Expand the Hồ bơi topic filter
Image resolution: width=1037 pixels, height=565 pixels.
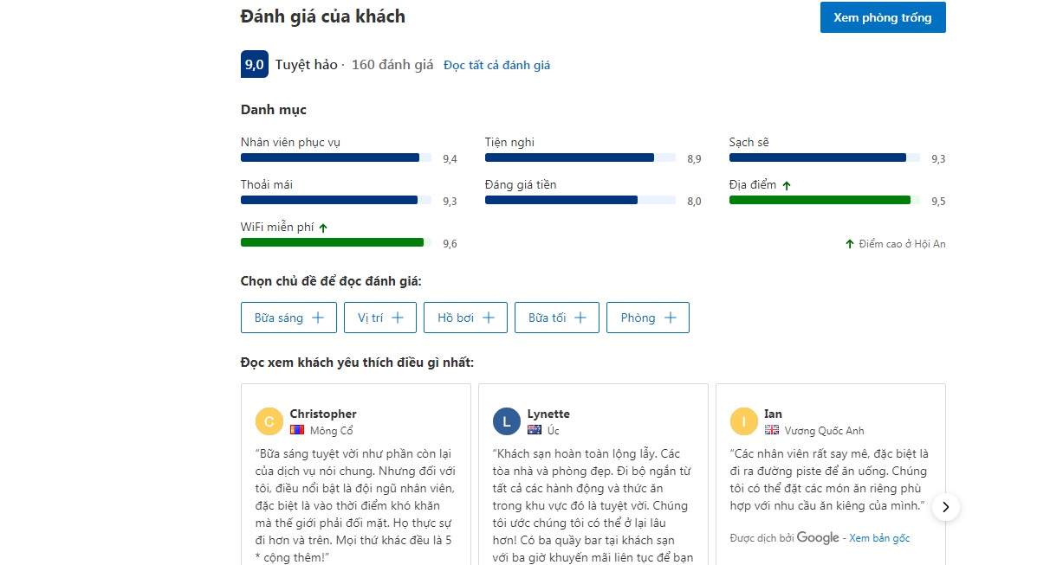tap(465, 318)
